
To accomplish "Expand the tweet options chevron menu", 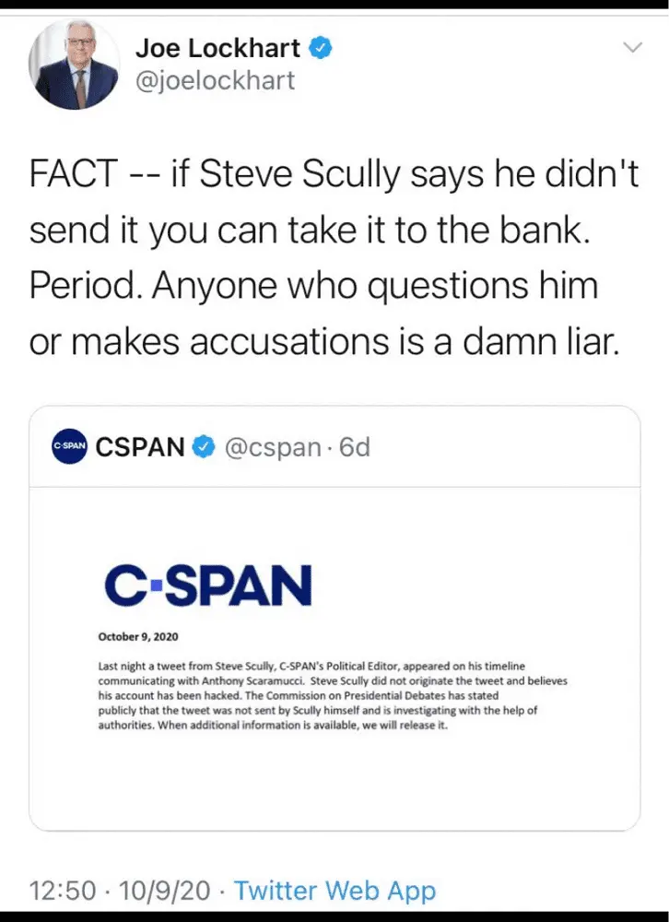I will pyautogui.click(x=632, y=46).
